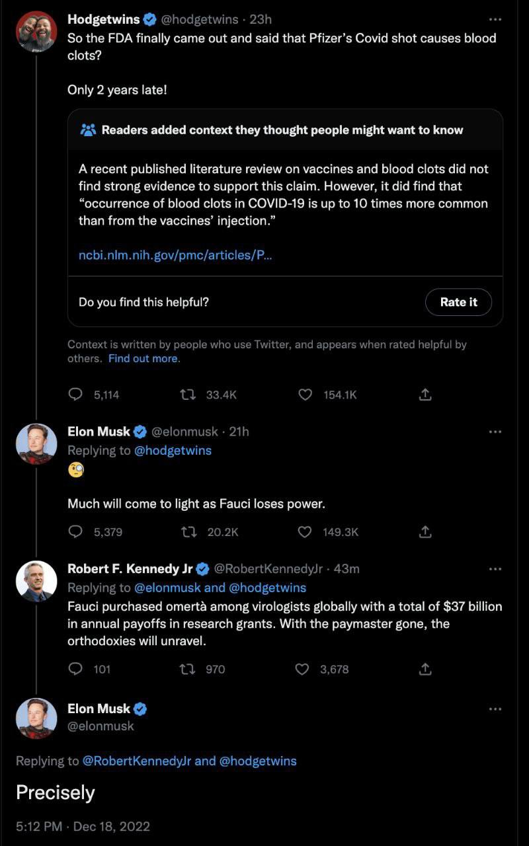Like the Hodgetwins tweet with 154.1K likes
This screenshot has width=529, height=846.
[x=305, y=395]
